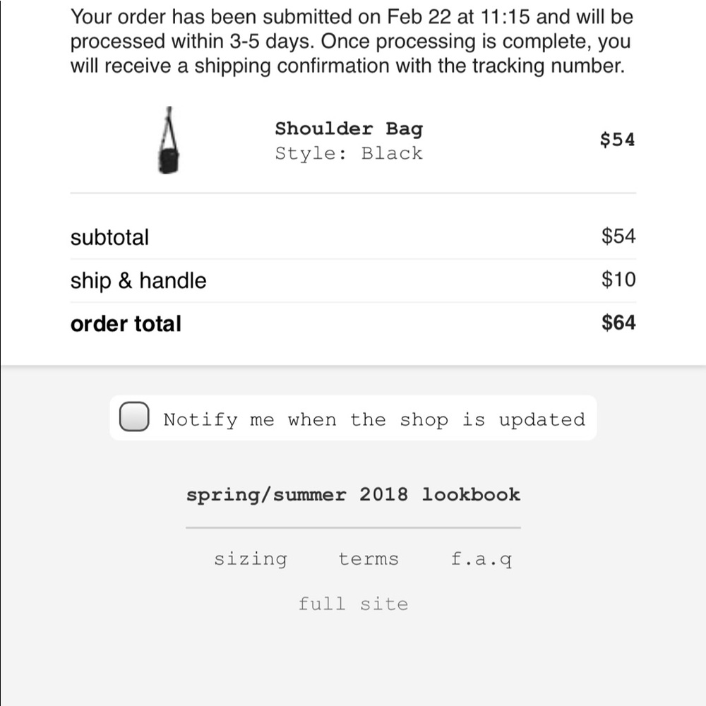The height and width of the screenshot is (706, 706).
Task: Open the spring/summer 2018 lookbook link
Action: click(354, 495)
